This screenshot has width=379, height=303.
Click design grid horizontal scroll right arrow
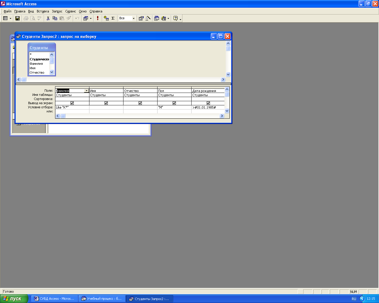pos(222,116)
